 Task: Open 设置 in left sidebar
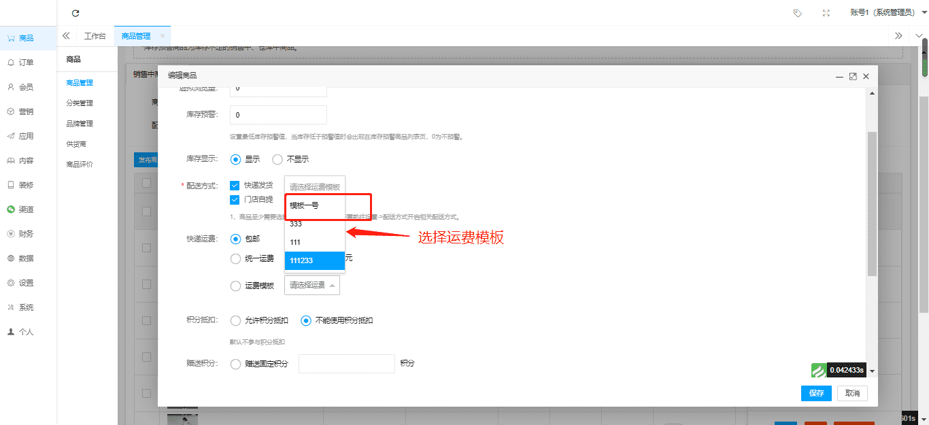[x=26, y=283]
